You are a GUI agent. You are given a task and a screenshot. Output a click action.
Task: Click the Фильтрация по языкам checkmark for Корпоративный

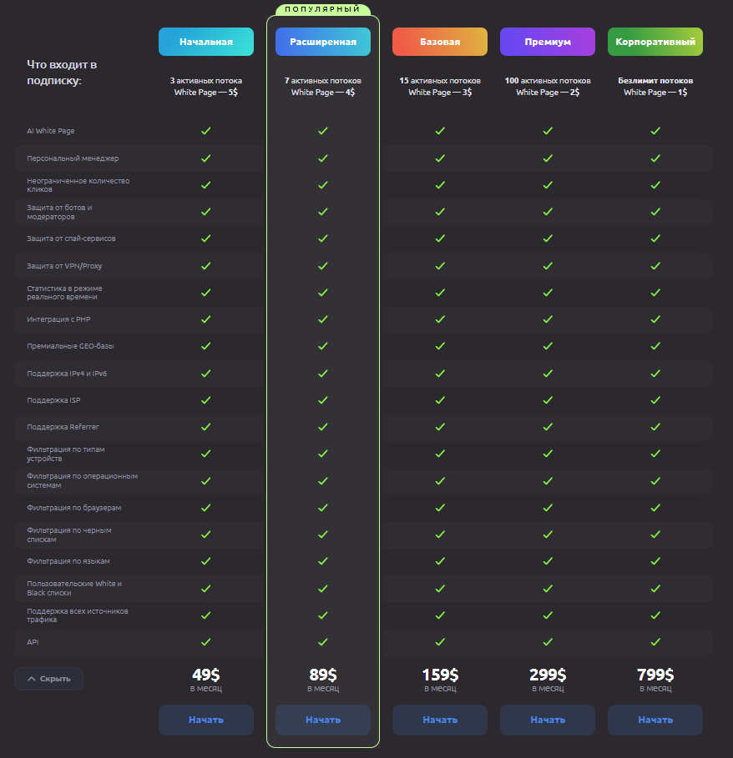[x=655, y=560]
